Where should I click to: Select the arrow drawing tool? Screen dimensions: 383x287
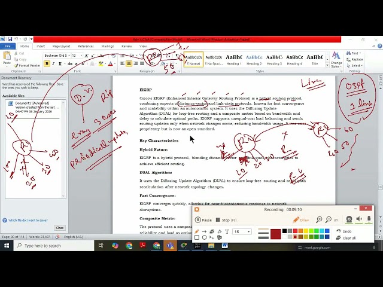point(204,231)
